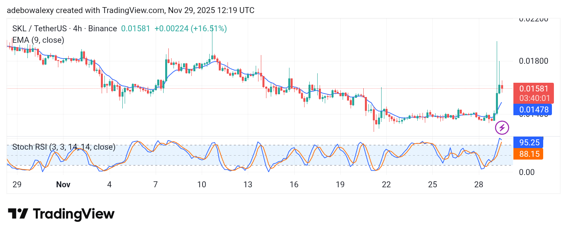The image size is (567, 234).
Task: Select the Stoch RSI indicator label
Action: 64,147
